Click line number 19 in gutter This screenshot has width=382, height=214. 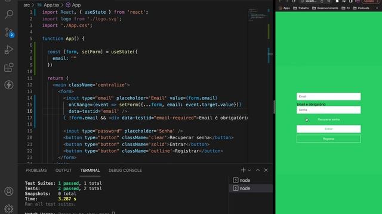tap(30, 131)
